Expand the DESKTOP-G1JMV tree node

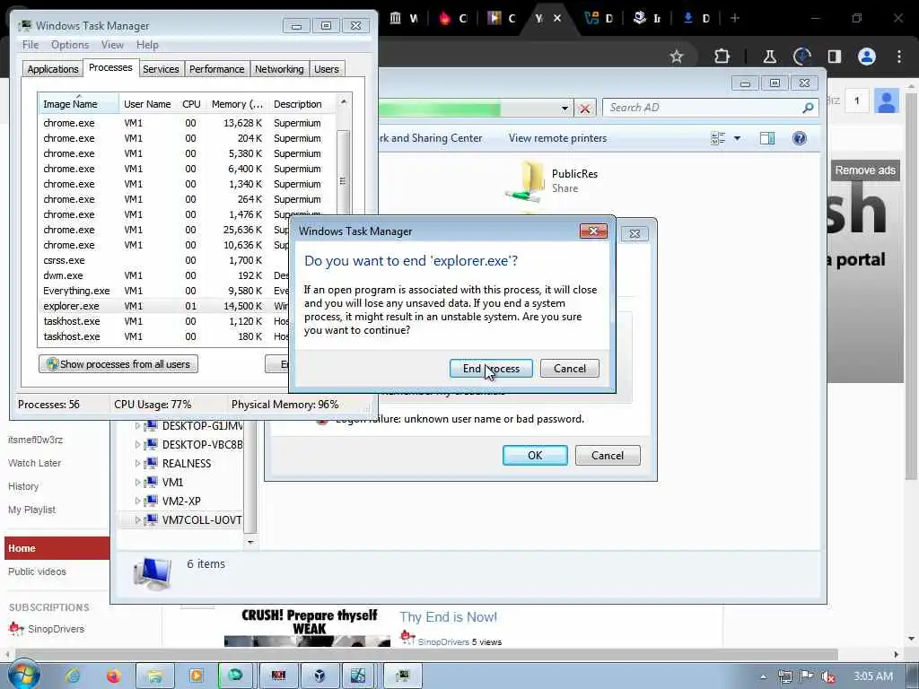coord(137,426)
